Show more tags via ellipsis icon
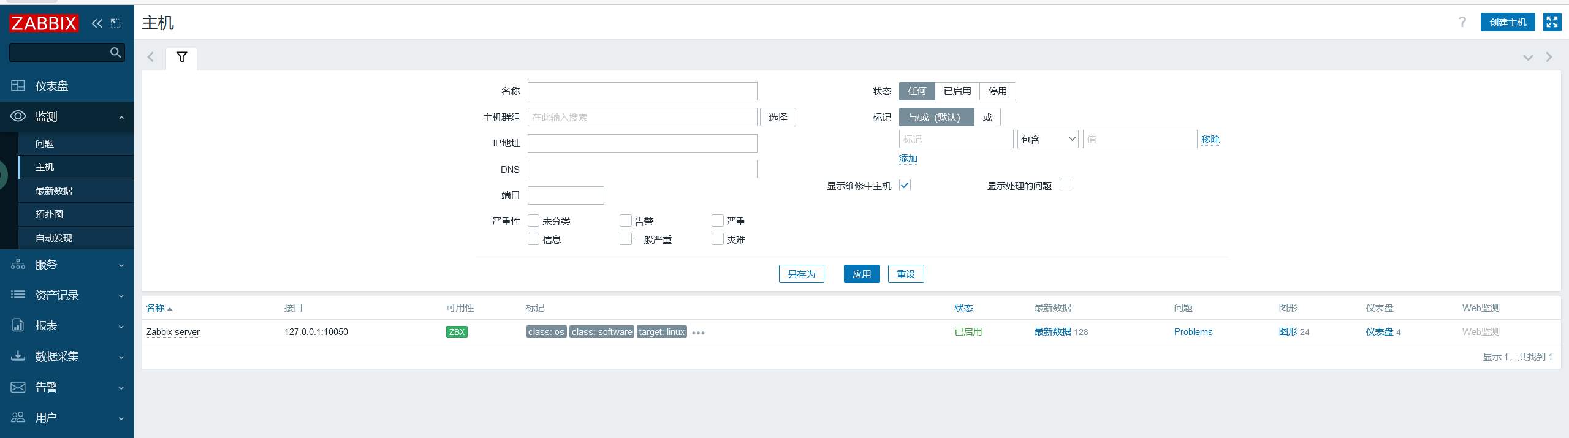 pyautogui.click(x=698, y=333)
